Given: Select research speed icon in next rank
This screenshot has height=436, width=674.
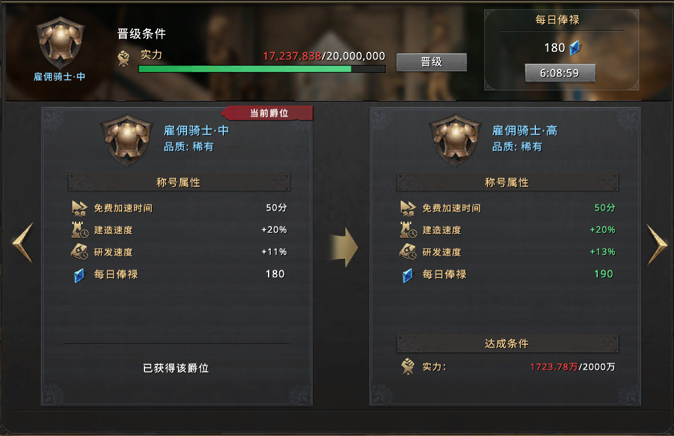Looking at the screenshot, I should point(408,252).
